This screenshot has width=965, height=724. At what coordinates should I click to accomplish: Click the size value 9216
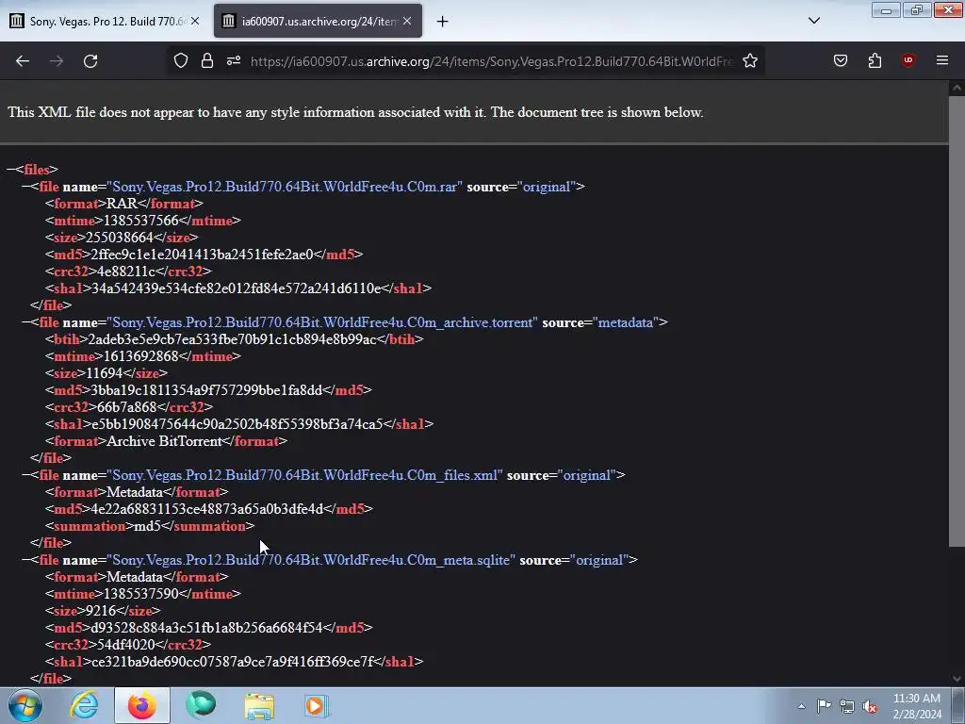point(101,611)
